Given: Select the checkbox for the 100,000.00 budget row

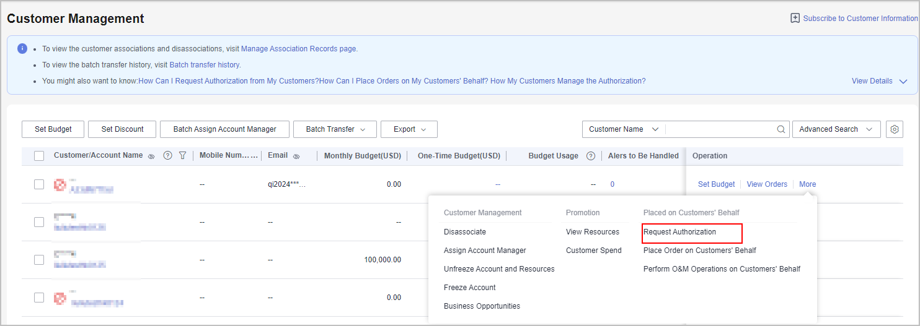Looking at the screenshot, I should 39,260.
